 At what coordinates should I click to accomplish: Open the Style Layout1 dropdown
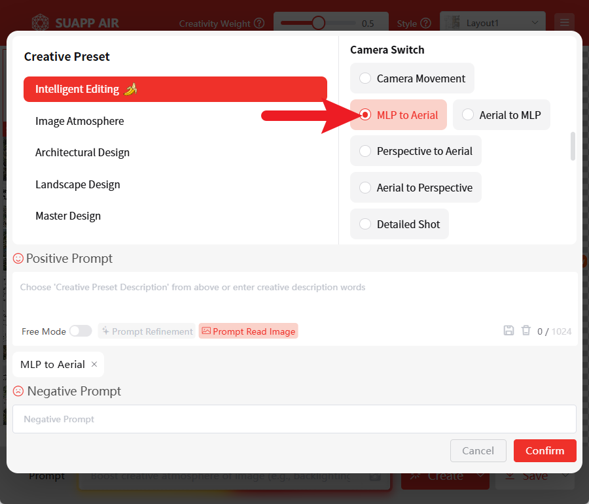(x=492, y=23)
